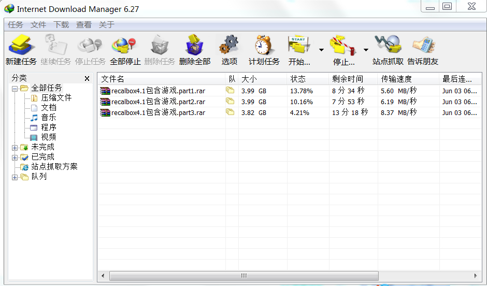487x286 pixels.
Task: Select recalbox4.1包含游戏.part3.rar row
Action: (290, 112)
